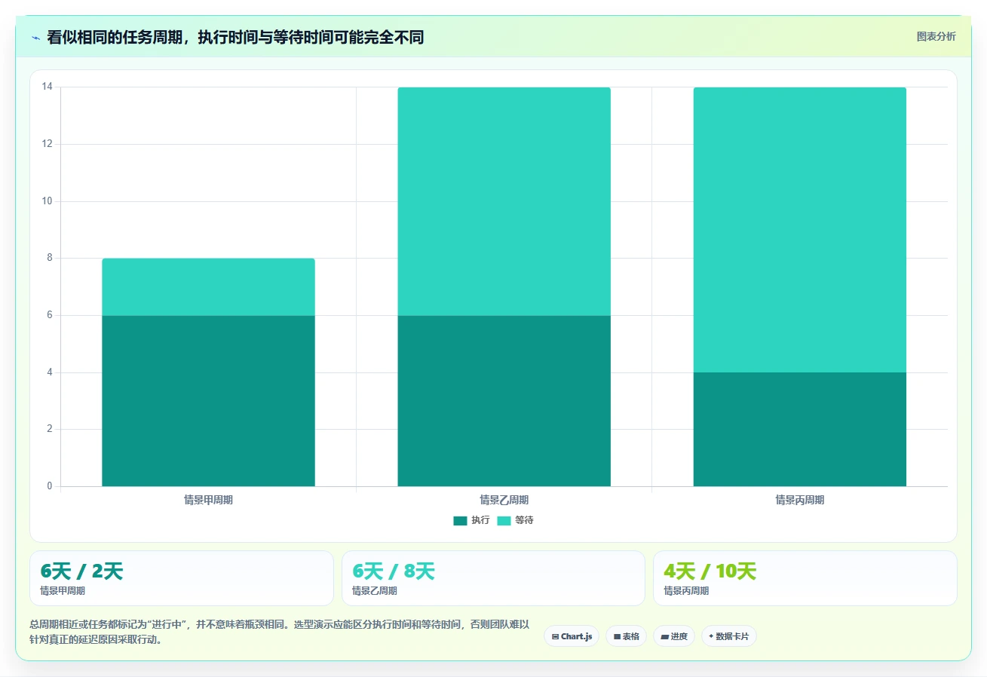
Task: Click the 图表分析 label in header
Action: (x=936, y=37)
